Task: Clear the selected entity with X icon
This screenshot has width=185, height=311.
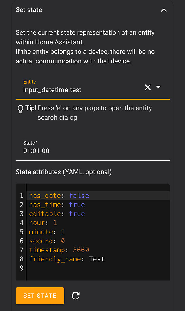Action: pos(148,87)
